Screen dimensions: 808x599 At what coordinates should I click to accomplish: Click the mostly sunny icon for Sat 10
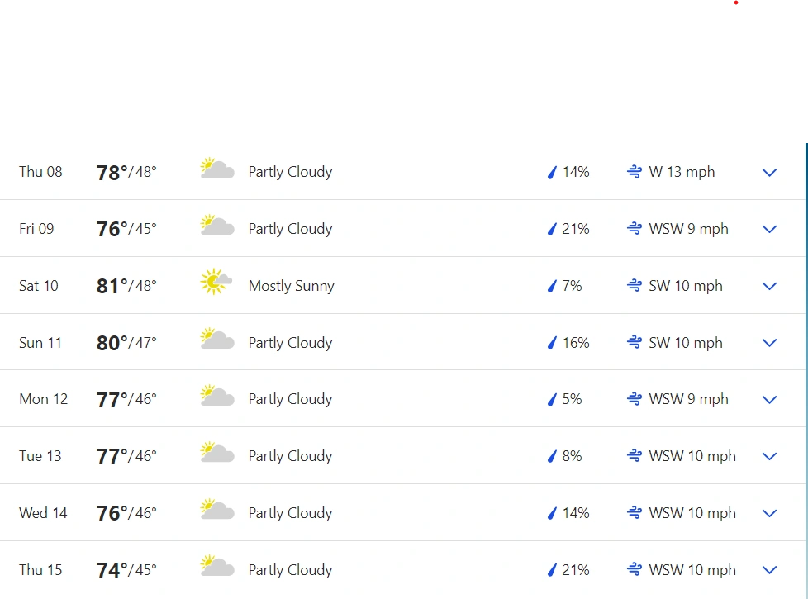(x=216, y=282)
